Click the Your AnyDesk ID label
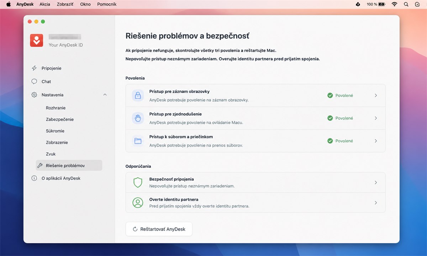Screen dimensions: 427x256 coord(66,45)
